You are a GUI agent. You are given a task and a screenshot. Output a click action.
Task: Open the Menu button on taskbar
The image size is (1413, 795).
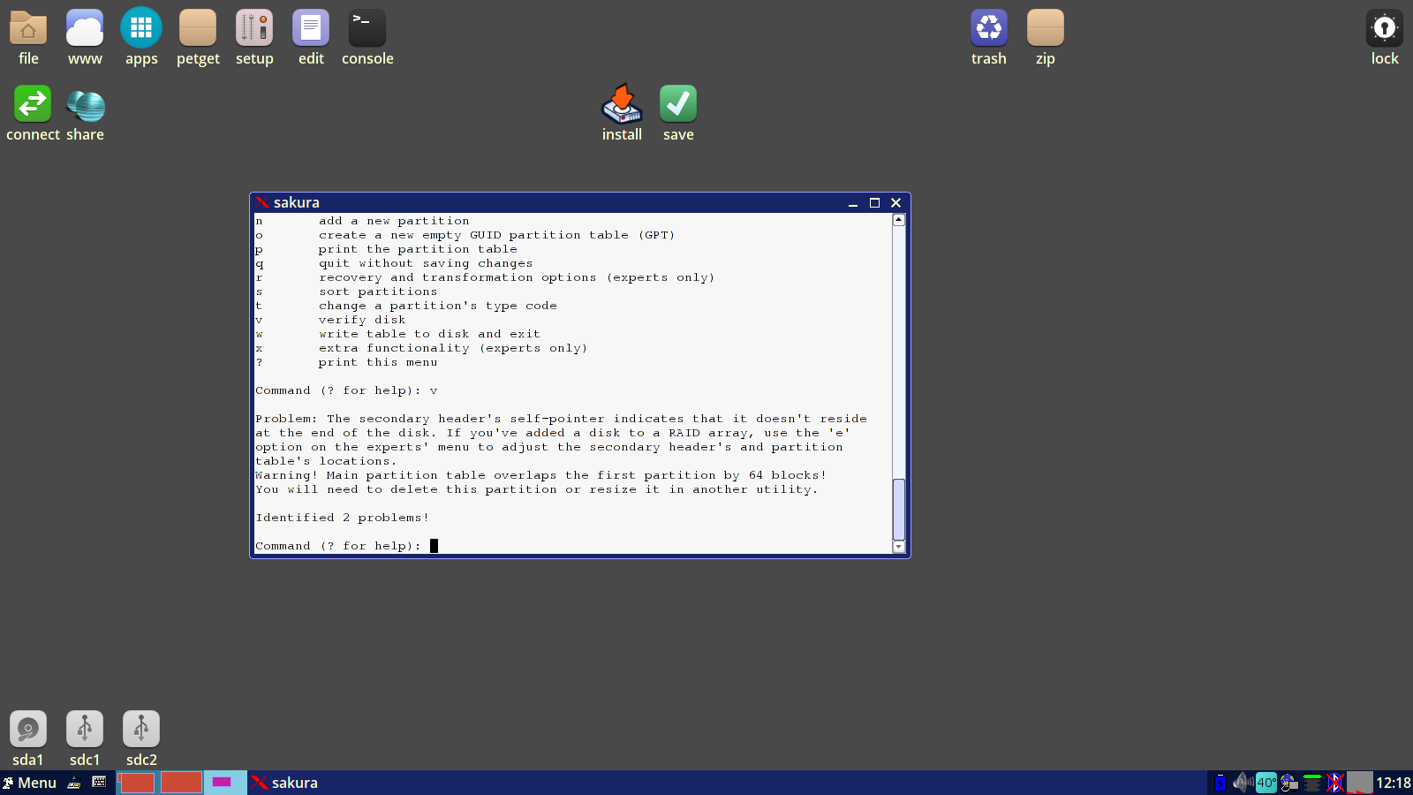tap(29, 783)
